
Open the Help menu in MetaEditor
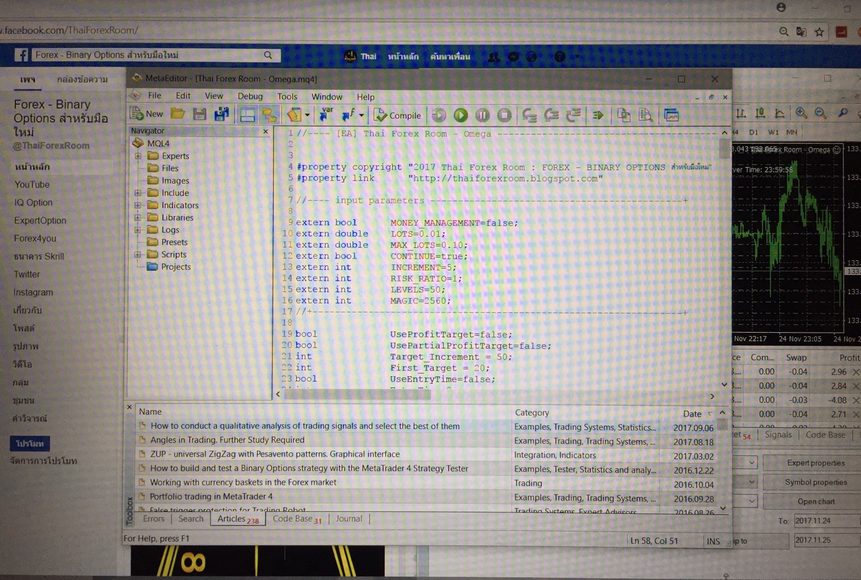tap(365, 97)
